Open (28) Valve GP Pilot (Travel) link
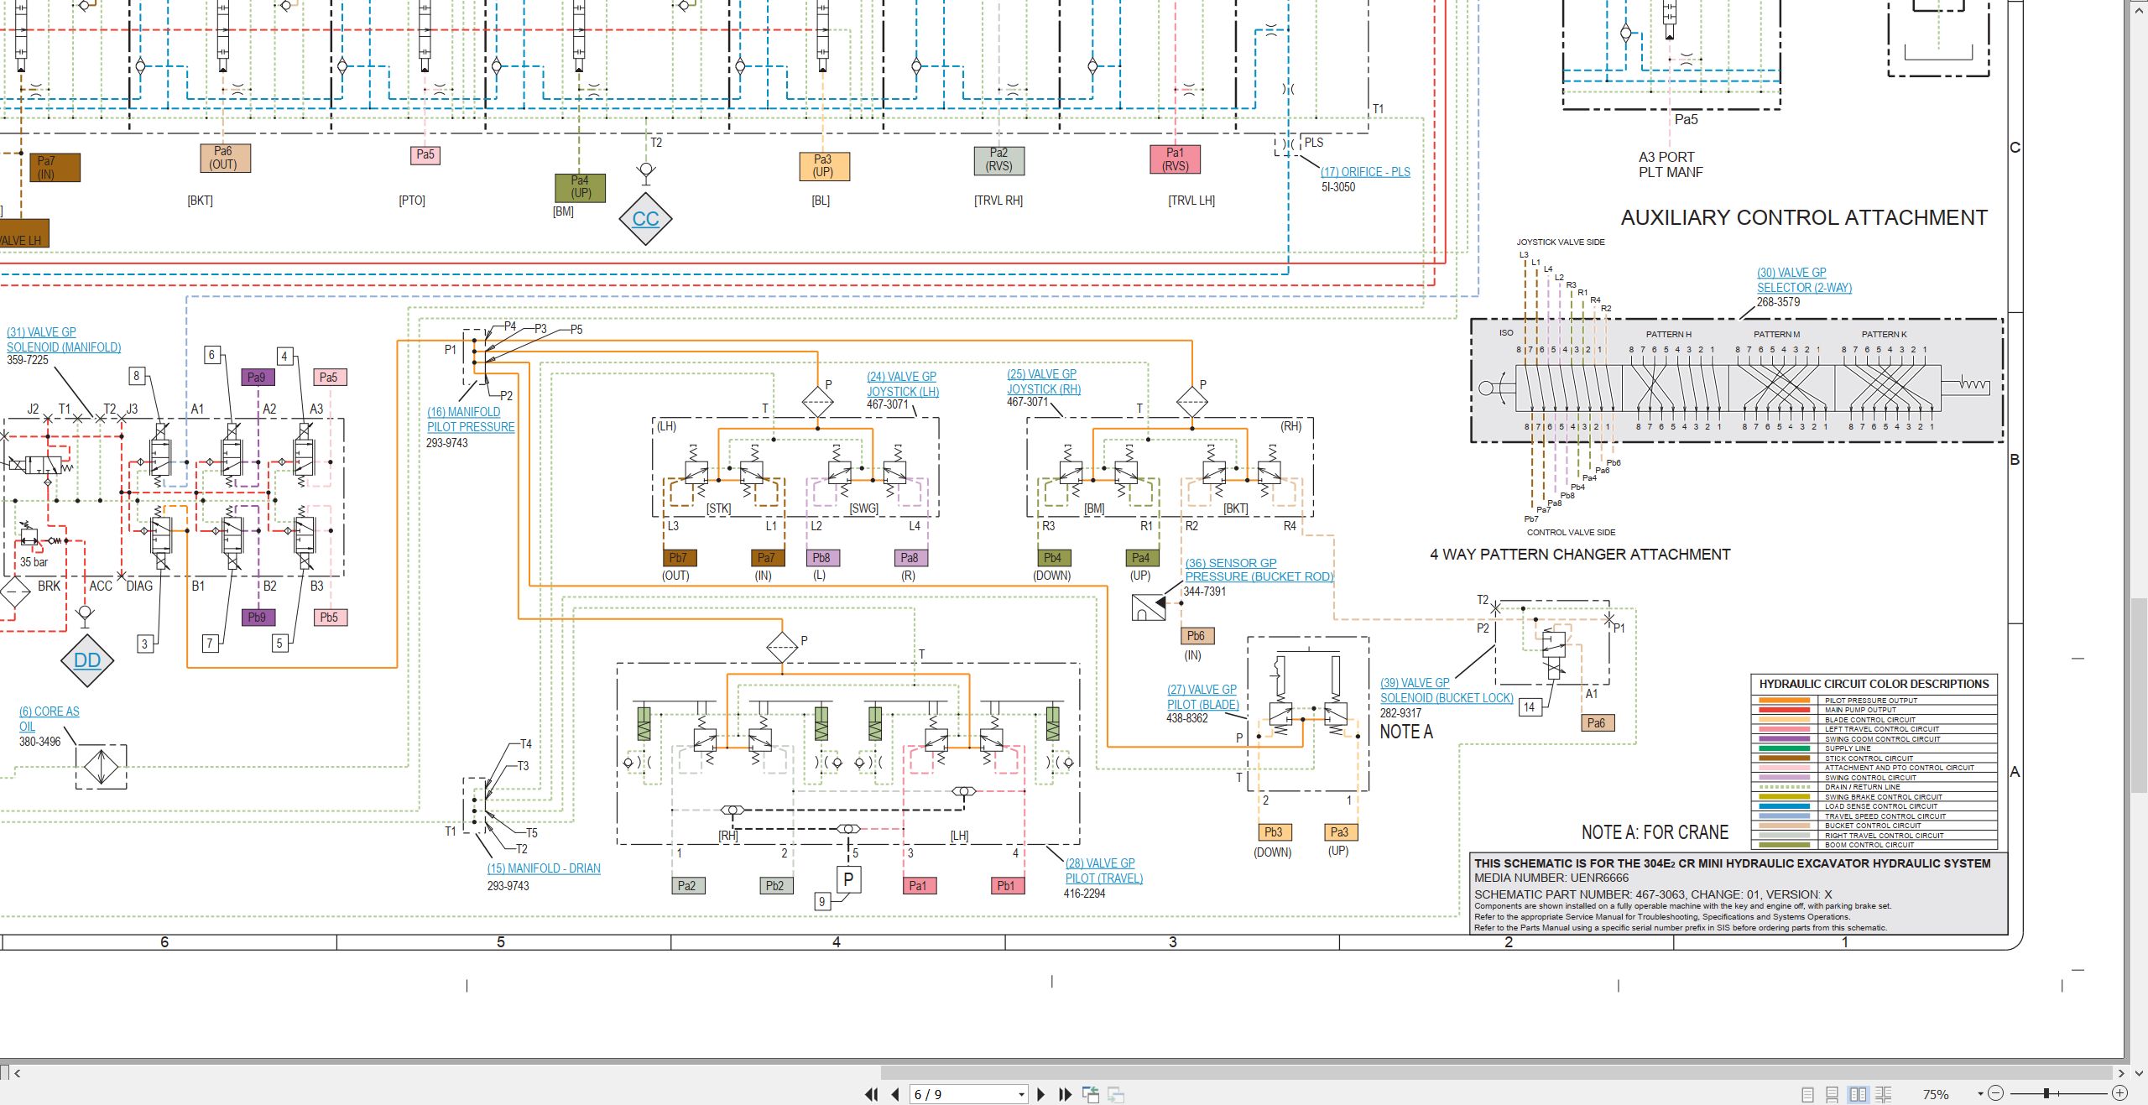This screenshot has height=1105, width=2148. pyautogui.click(x=1103, y=871)
